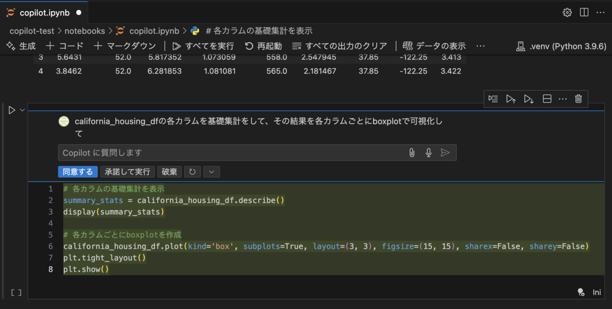Open データの表示 data viewer
This screenshot has height=309, width=612.
pos(434,46)
